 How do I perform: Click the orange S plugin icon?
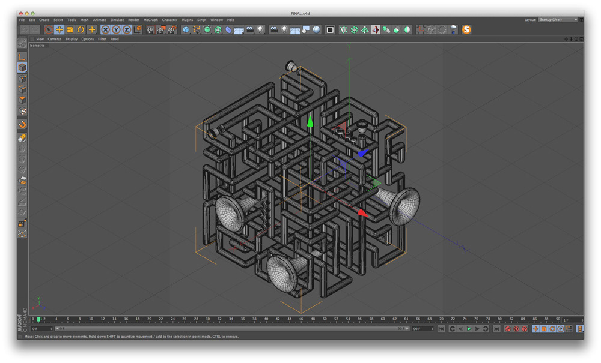point(466,29)
